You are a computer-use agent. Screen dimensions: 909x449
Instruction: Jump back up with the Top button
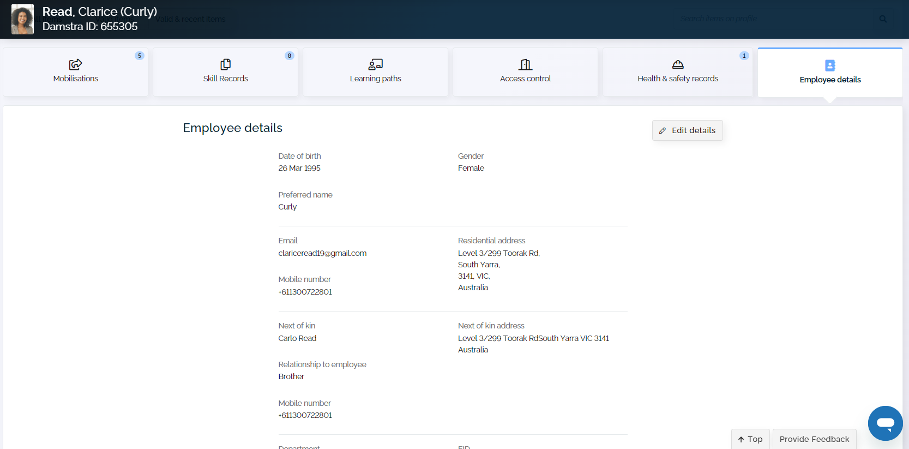750,439
